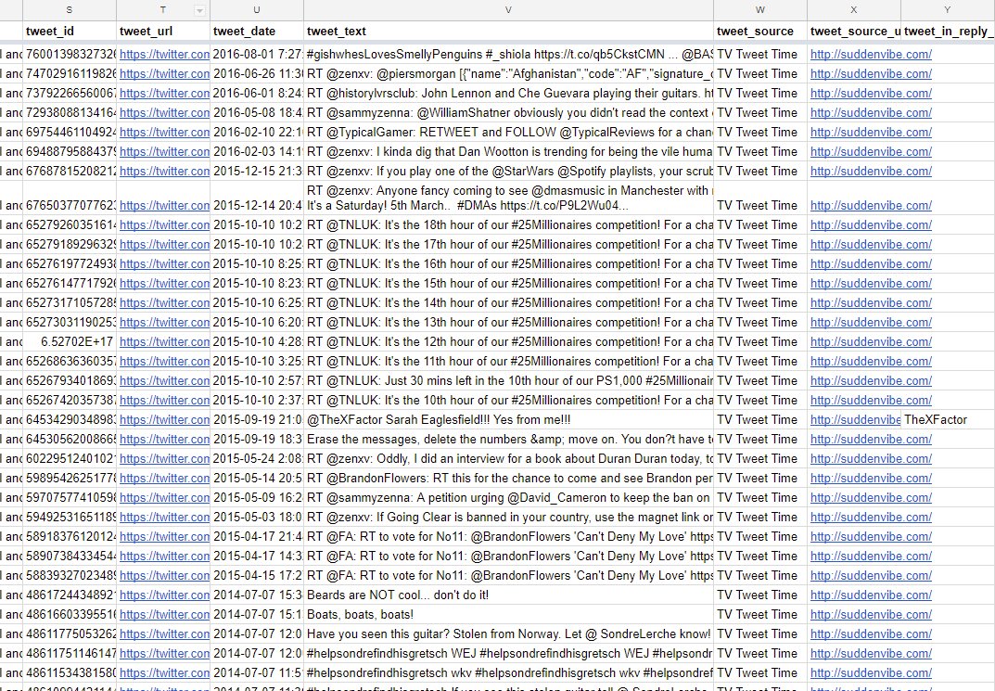Select tweet_id cell beginning 6453429034898
995x691 pixels.
click(70, 419)
